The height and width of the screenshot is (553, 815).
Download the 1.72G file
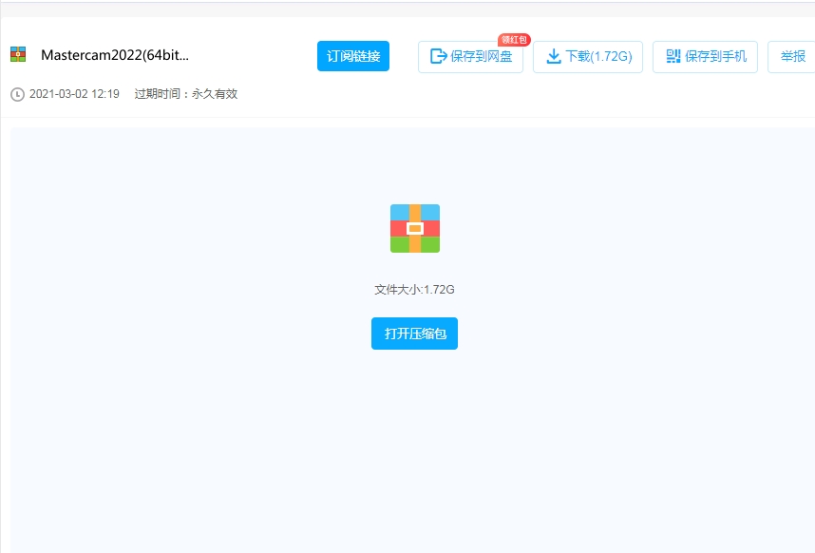click(x=588, y=57)
